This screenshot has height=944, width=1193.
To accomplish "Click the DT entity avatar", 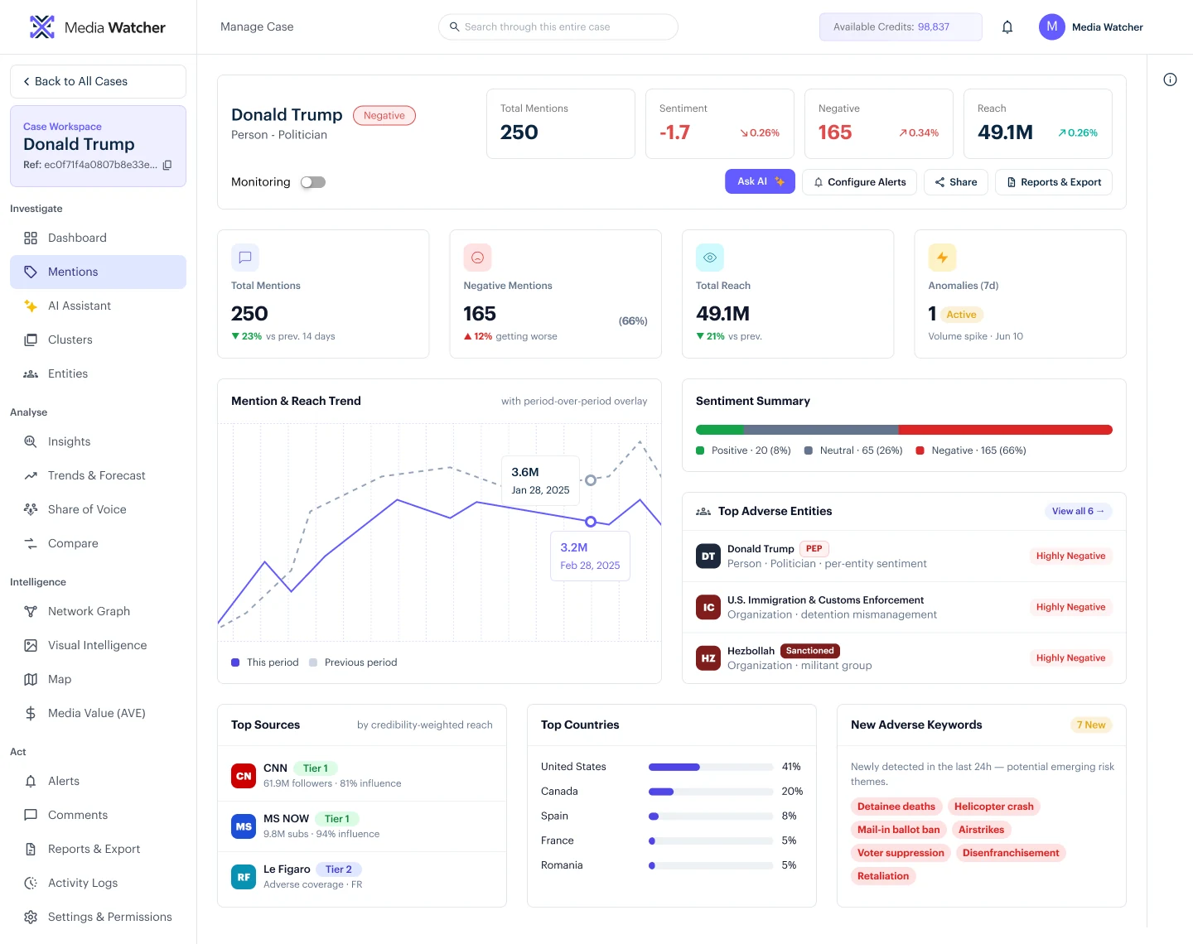I will [x=708, y=556].
